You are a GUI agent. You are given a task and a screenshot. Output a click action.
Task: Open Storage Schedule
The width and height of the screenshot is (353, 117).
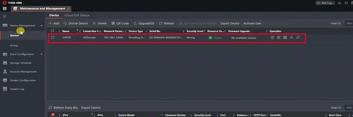tap(21, 63)
